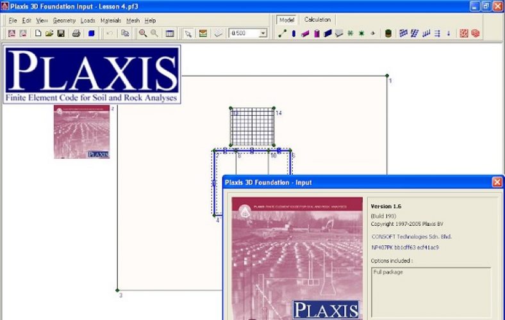Open the Materials menu
This screenshot has height=320, width=505.
point(110,20)
